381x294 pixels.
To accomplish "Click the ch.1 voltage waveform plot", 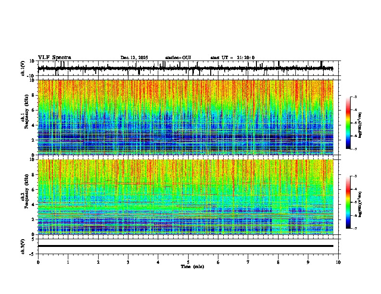I will tap(188, 68).
